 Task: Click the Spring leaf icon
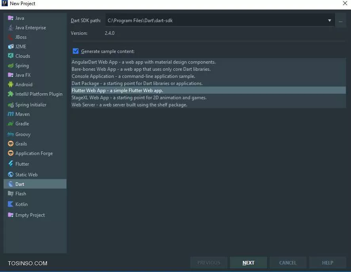(11, 66)
